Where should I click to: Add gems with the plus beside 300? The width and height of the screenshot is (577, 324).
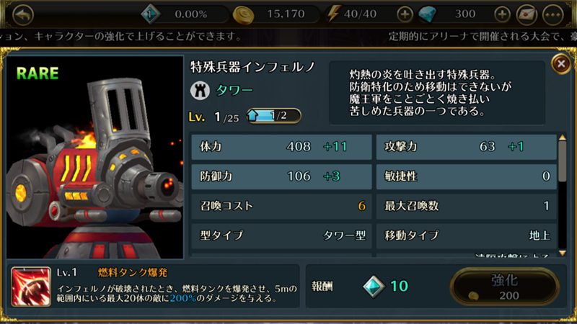(x=502, y=14)
